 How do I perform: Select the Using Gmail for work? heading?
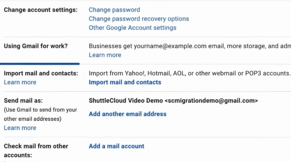point(36,46)
